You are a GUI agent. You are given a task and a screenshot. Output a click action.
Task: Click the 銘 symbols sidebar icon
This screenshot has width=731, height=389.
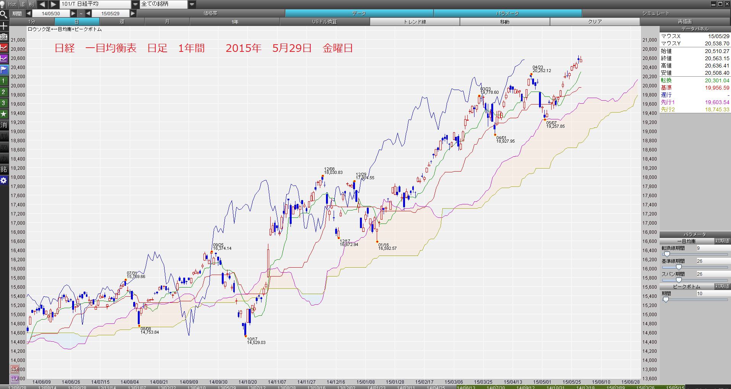point(4,169)
